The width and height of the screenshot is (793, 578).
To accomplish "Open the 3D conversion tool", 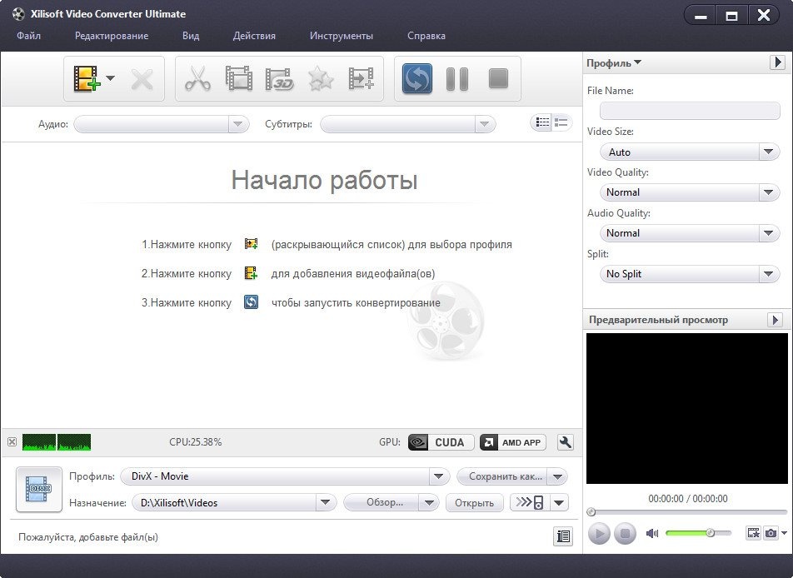I will coord(280,79).
